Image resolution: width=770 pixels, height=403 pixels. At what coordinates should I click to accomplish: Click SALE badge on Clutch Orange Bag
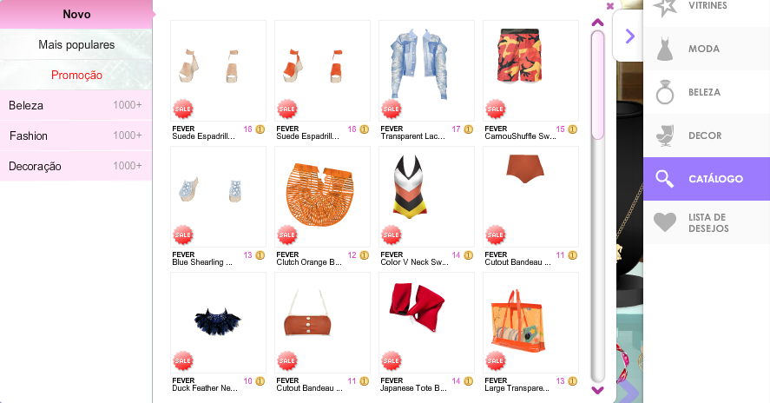pos(286,235)
